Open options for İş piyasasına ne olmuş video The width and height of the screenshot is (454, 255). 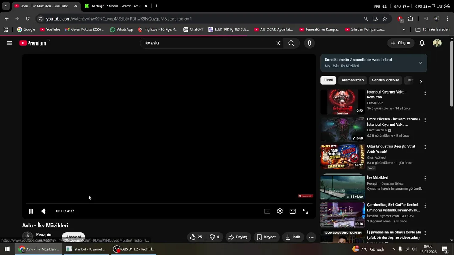[425, 233]
